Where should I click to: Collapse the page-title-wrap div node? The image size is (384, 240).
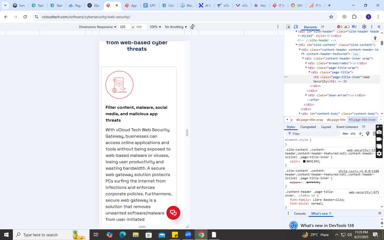point(306,68)
